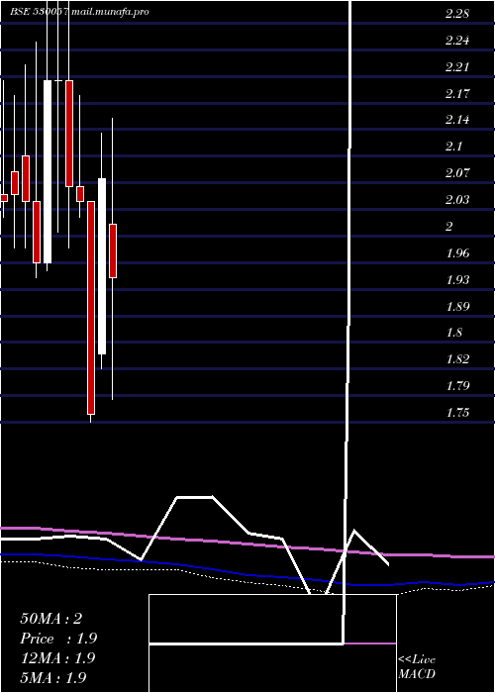Click the 2.28 price axis label
This screenshot has height=693, width=495.
[457, 14]
